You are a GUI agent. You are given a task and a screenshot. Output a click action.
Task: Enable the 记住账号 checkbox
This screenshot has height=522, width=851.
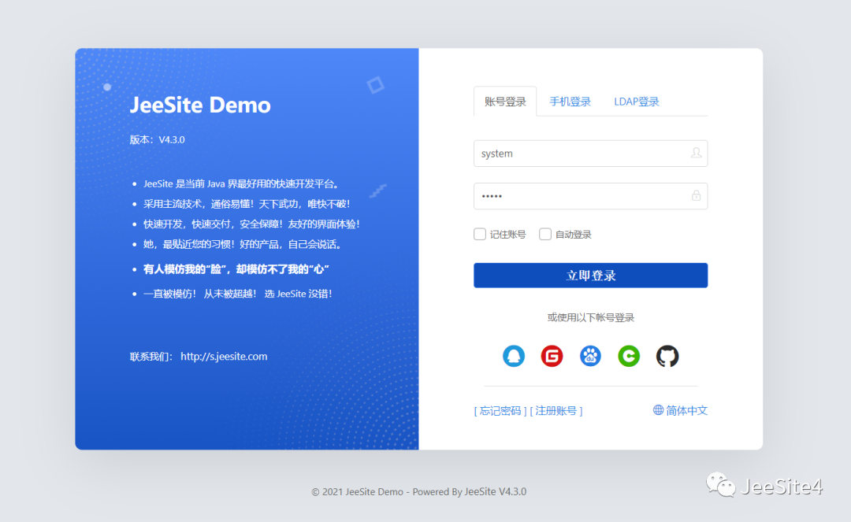point(480,234)
